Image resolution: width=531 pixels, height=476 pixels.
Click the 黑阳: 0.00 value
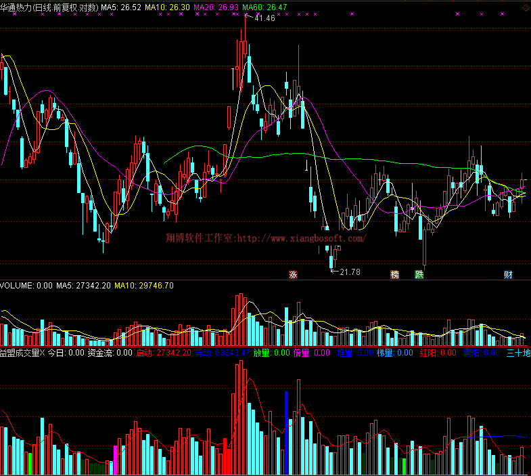click(x=481, y=353)
